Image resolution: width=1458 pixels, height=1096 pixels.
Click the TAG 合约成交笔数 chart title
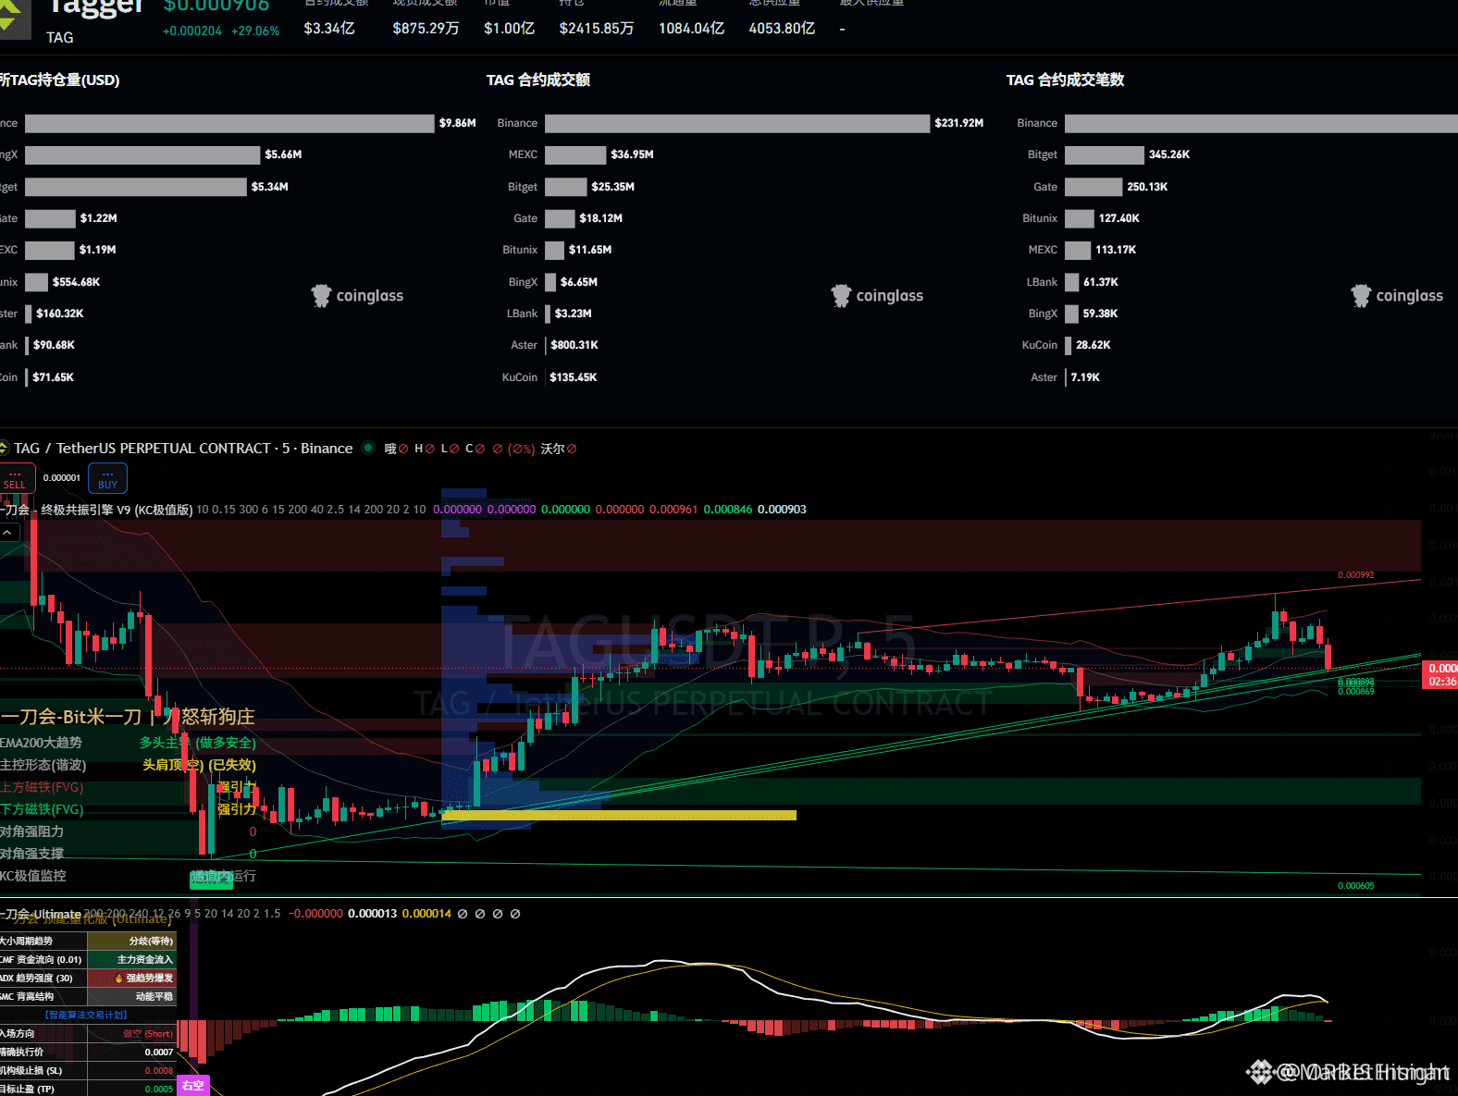[1066, 80]
